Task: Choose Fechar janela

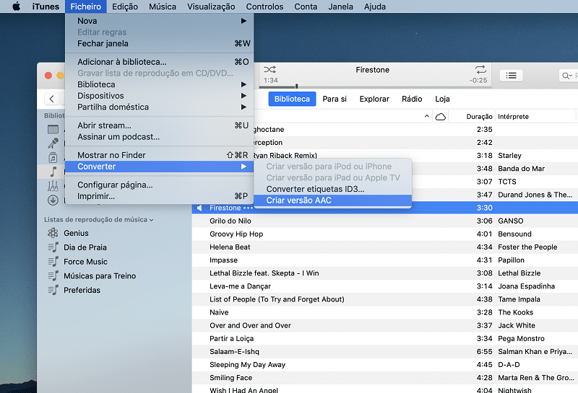Action: coord(159,43)
